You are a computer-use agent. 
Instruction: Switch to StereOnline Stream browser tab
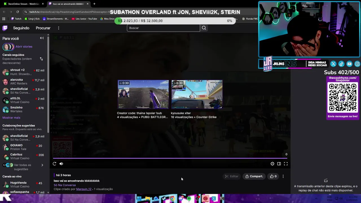pyautogui.click(x=24, y=4)
